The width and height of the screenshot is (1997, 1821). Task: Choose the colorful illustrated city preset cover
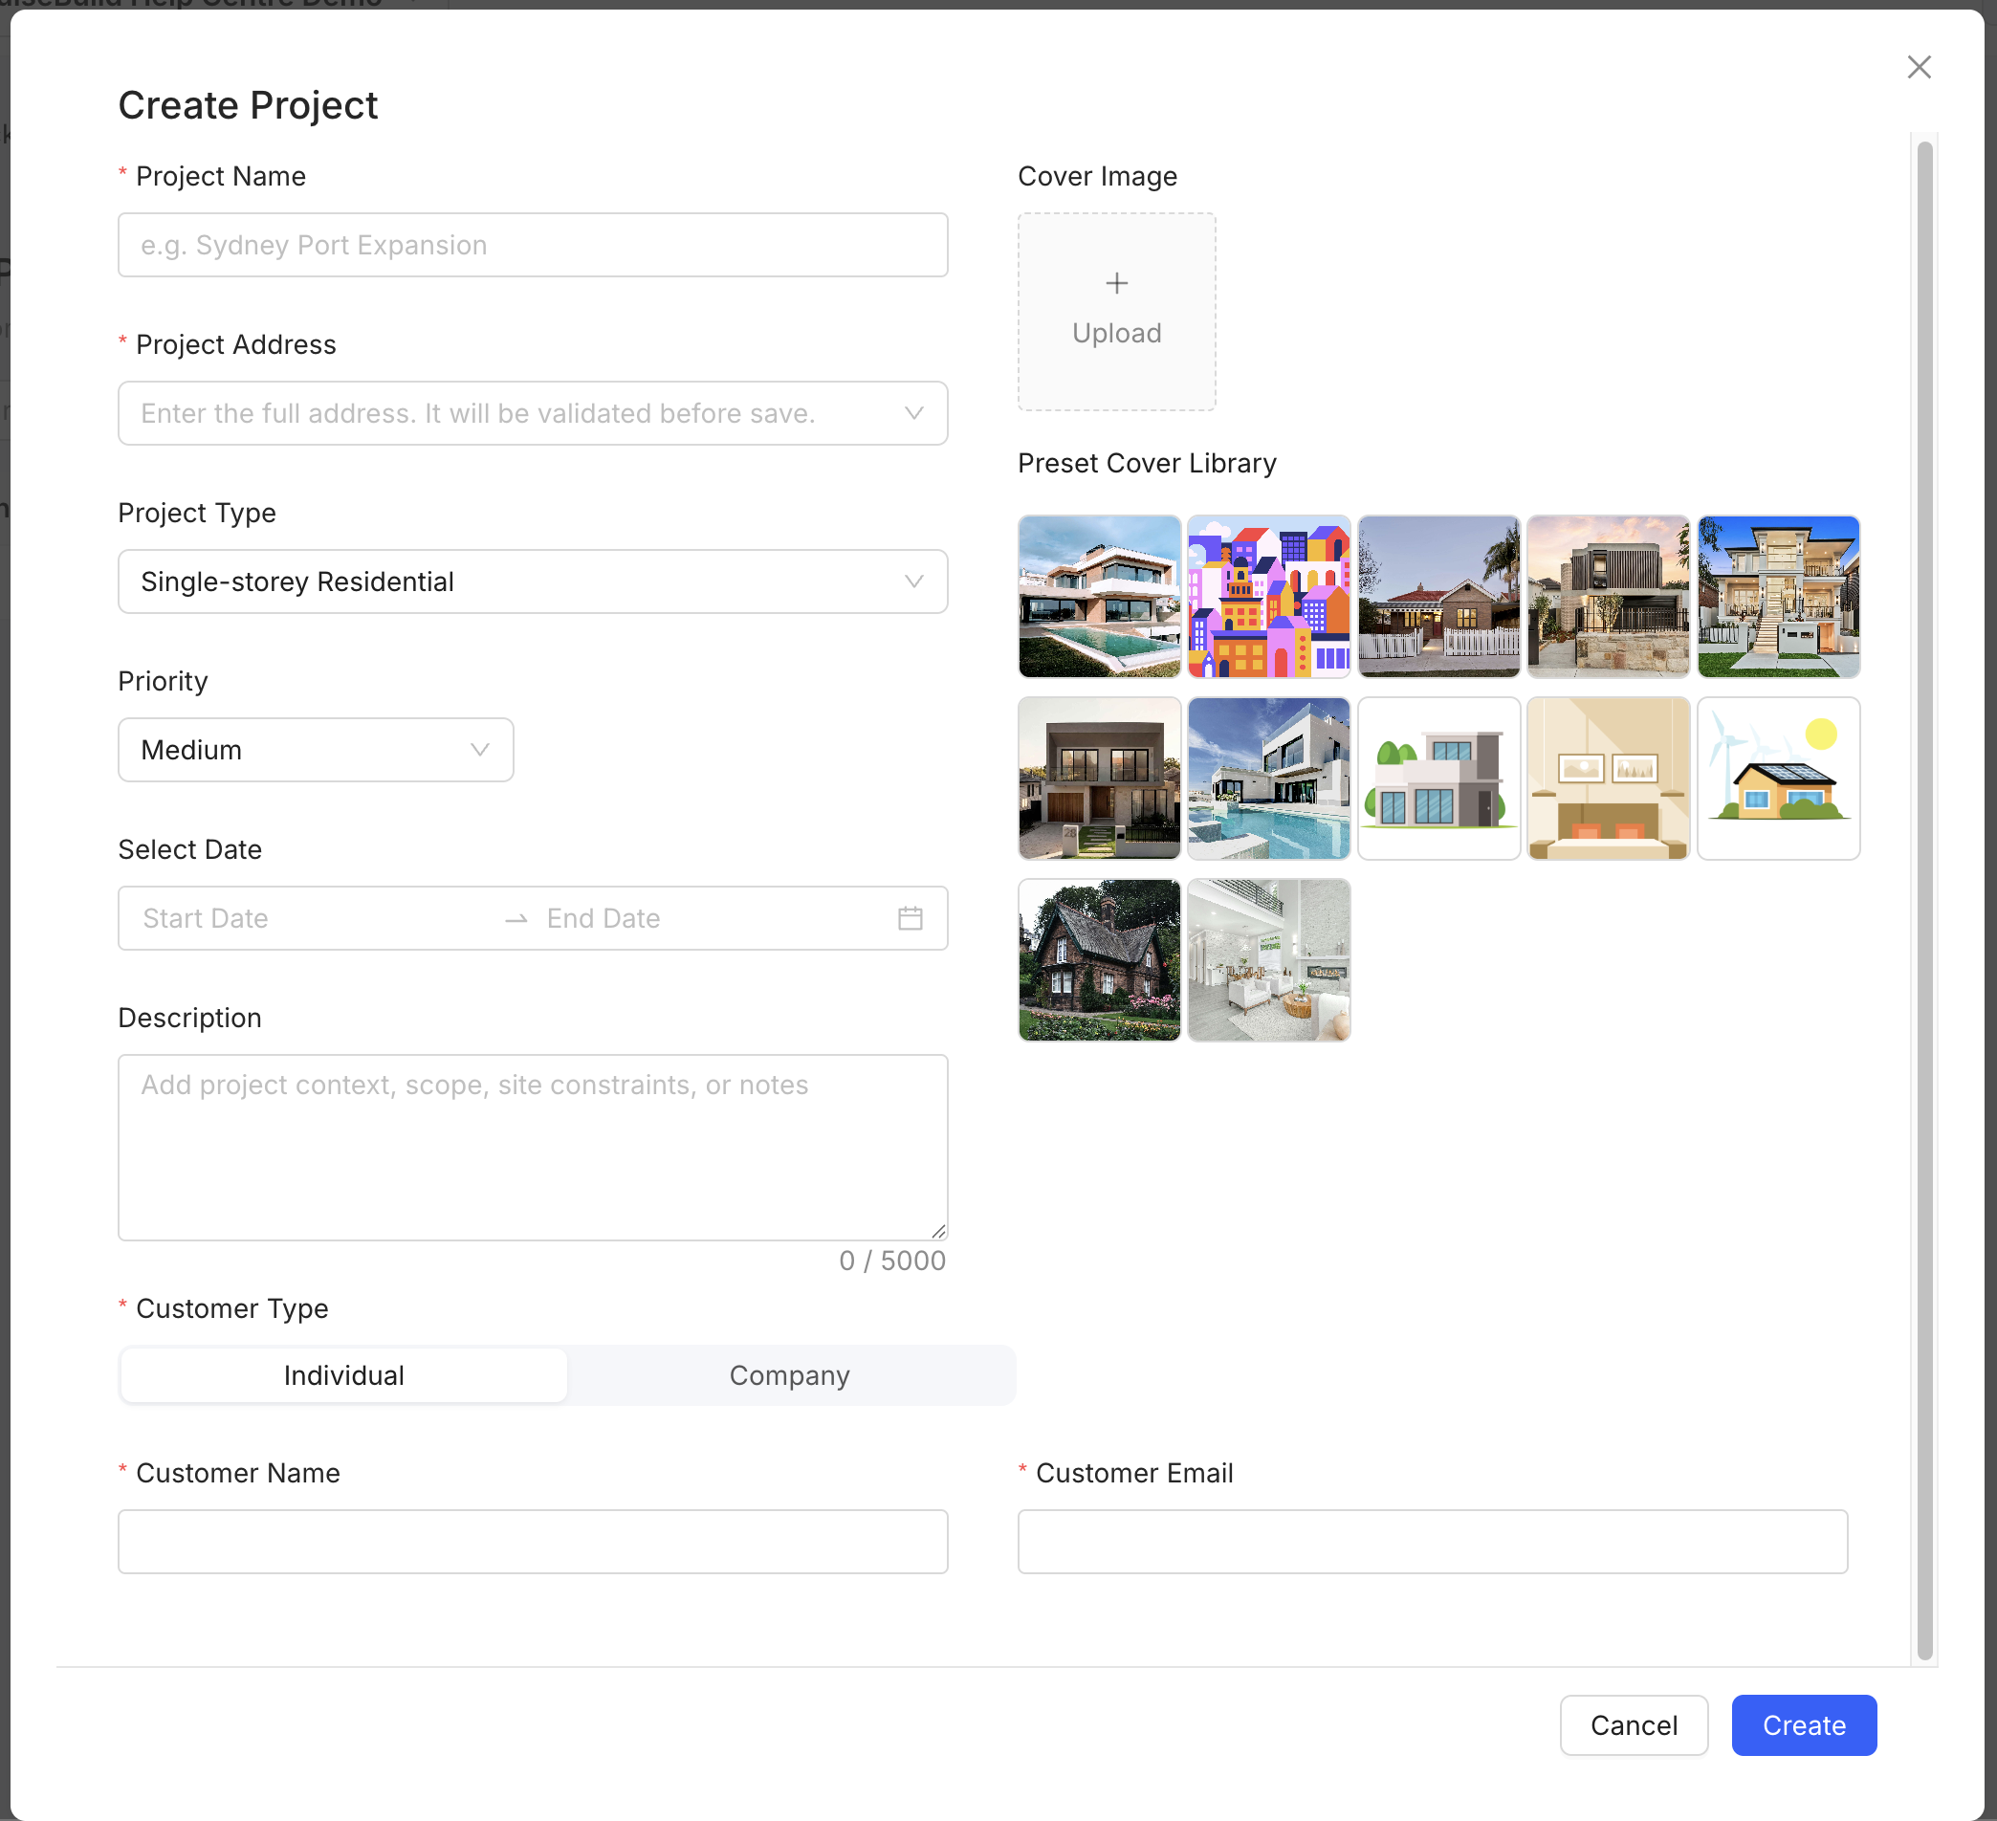(x=1269, y=597)
